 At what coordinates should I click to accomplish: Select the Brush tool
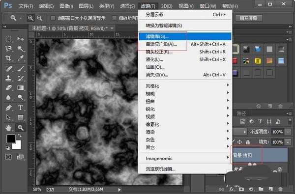click(x=20, y=69)
